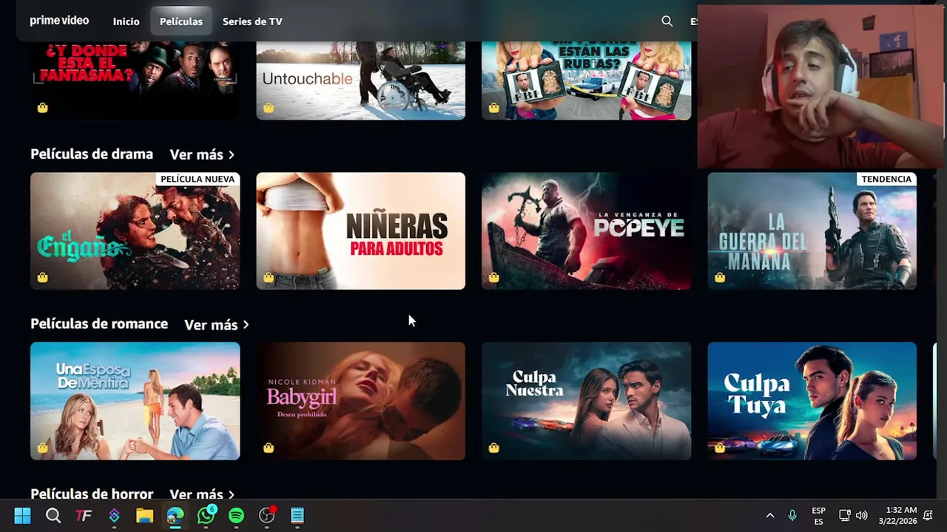Click shopping bag icon on Culpa Nuestra
The height and width of the screenshot is (532, 947).
(494, 448)
